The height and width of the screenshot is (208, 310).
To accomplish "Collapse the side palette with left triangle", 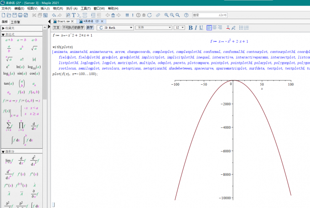I will pyautogui.click(x=49, y=21).
